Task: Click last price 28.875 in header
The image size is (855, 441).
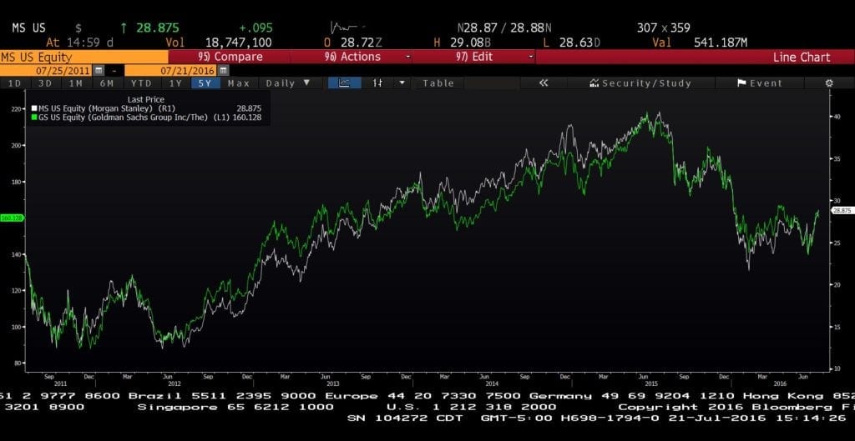Action: coord(157,28)
